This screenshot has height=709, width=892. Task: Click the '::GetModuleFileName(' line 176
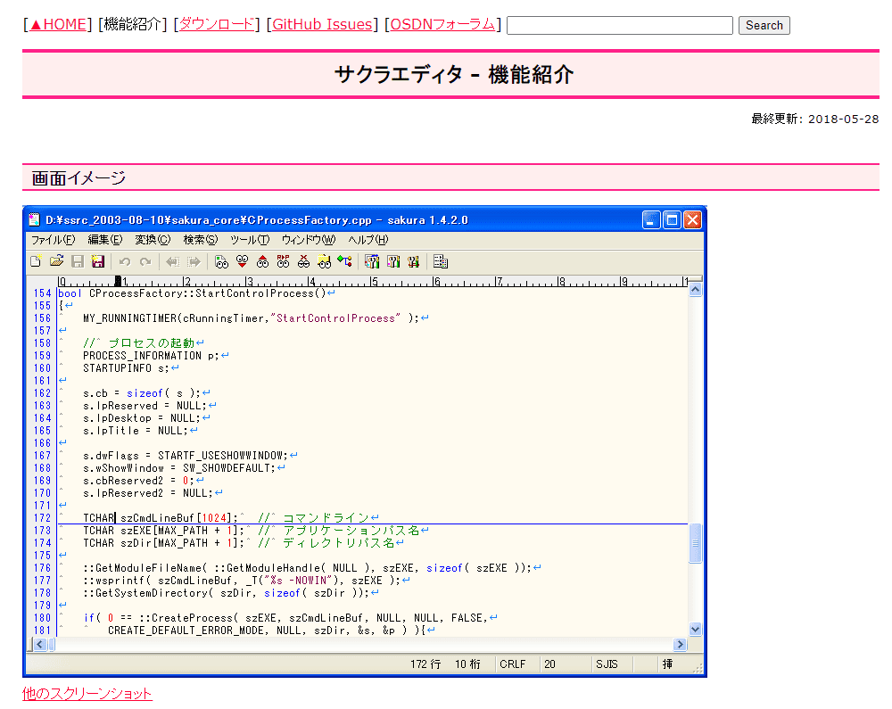[x=307, y=568]
